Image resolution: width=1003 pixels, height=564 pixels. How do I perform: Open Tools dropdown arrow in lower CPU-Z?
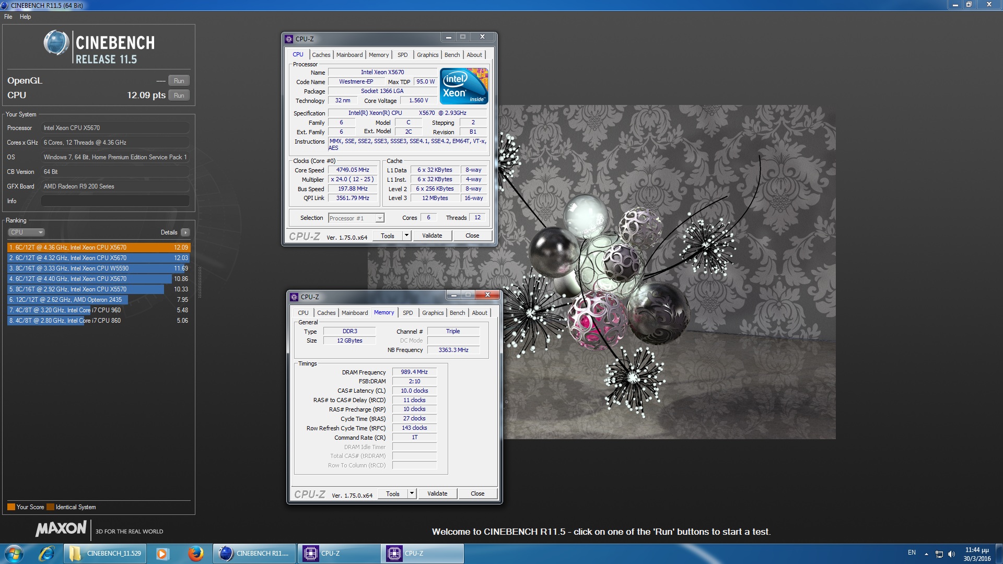pyautogui.click(x=412, y=494)
